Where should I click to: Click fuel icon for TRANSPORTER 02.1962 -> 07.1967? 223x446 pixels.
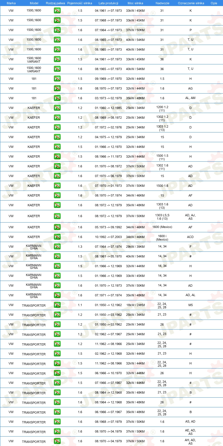point(57,334)
